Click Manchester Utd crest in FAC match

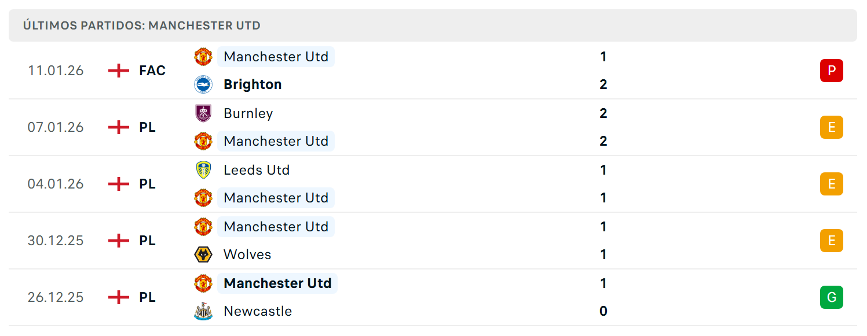click(x=203, y=57)
